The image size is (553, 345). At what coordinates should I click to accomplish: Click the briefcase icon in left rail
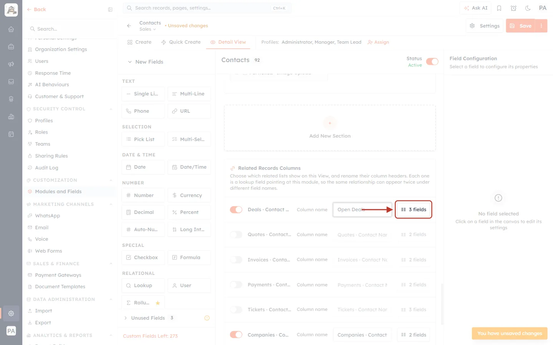click(x=11, y=47)
